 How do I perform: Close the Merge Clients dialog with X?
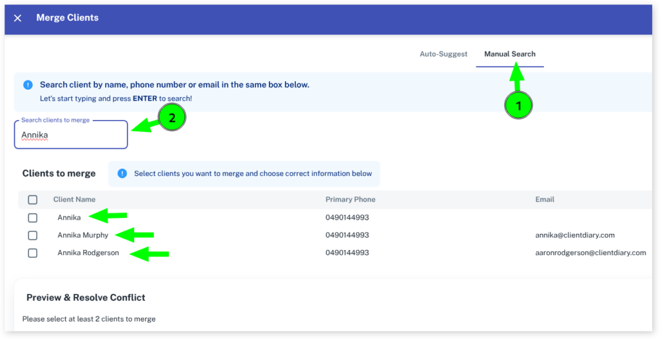[17, 18]
